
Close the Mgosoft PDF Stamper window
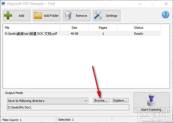tap(166, 4)
